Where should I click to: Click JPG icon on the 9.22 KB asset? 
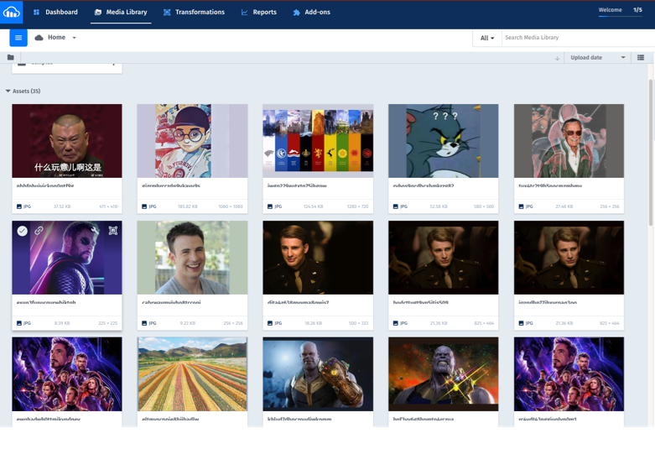pyautogui.click(x=144, y=323)
